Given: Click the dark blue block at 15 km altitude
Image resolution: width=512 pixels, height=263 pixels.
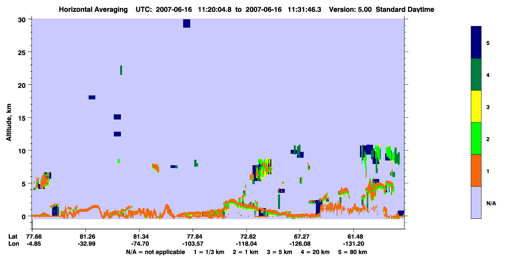Looking at the screenshot, I should point(117,117).
